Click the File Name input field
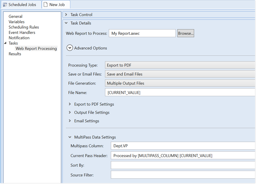Image resolution: width=256 pixels, height=184 pixels. pos(180,92)
